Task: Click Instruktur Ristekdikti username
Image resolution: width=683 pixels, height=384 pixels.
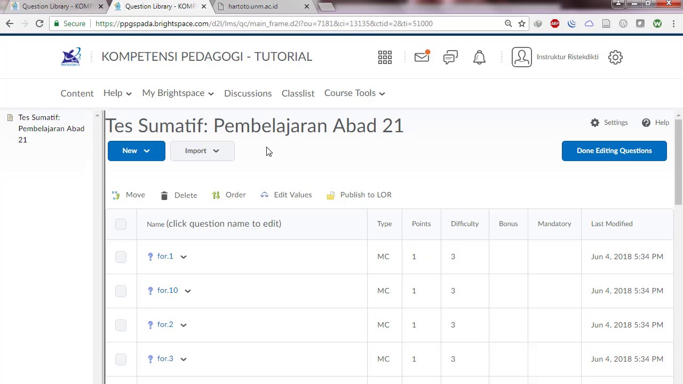Action: (568, 57)
